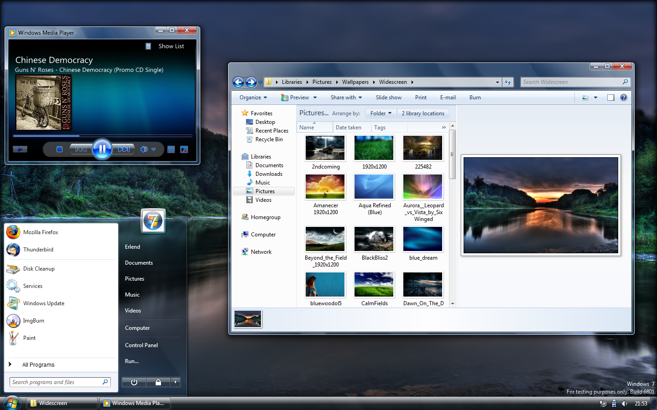Screen dimensions: 657x410
Task: Open the views options dropdown arrow
Action: coord(595,97)
